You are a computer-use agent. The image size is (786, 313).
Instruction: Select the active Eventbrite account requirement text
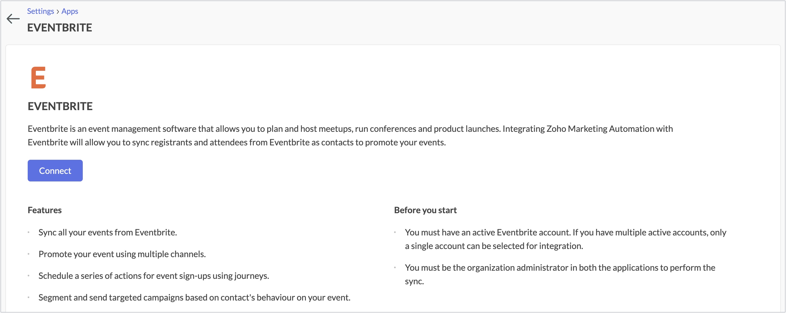pos(565,239)
